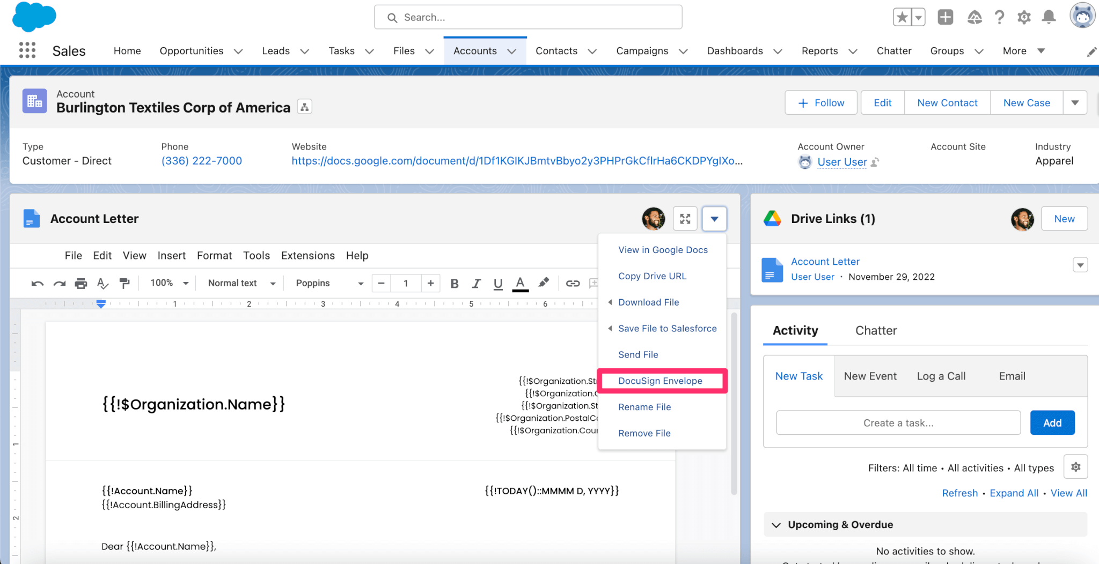Click the Add task button

pyautogui.click(x=1052, y=423)
